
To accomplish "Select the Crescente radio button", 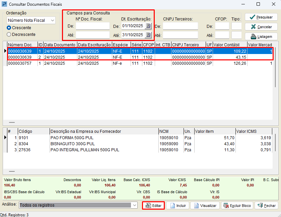I will 9,28.
